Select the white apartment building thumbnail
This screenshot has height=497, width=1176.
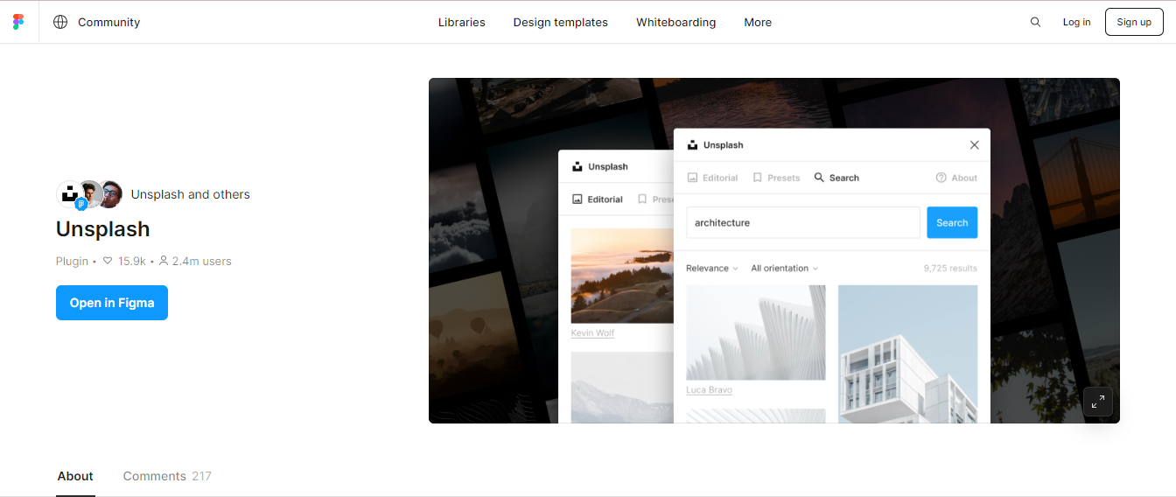pos(908,354)
